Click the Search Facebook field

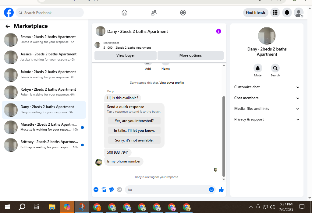(50, 12)
